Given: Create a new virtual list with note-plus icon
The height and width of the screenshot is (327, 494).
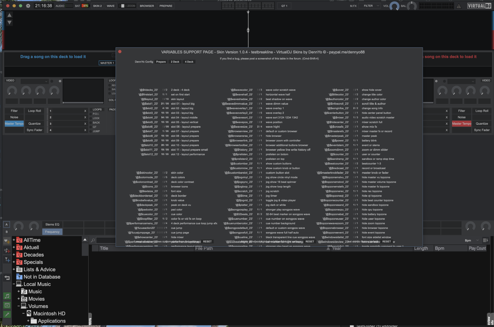Looking at the screenshot, I should click(x=7, y=250).
